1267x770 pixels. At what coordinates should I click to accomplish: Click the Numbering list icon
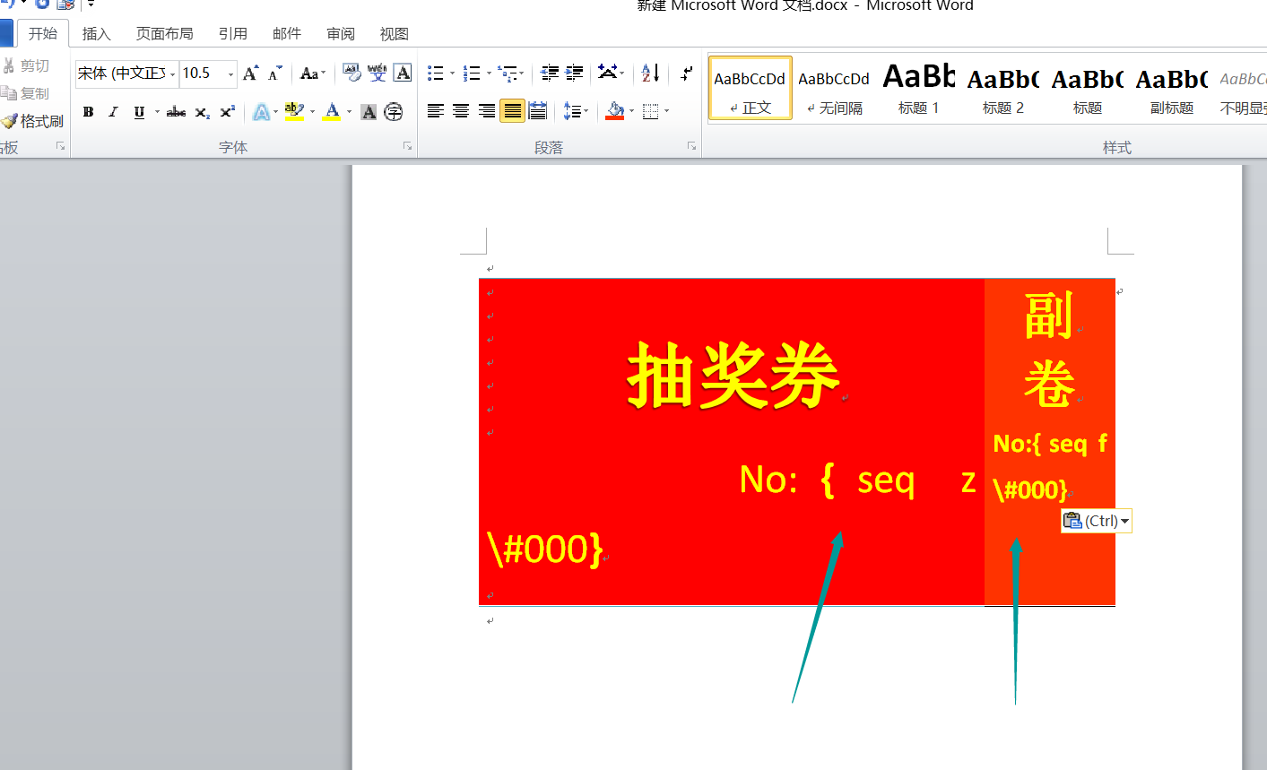[472, 73]
